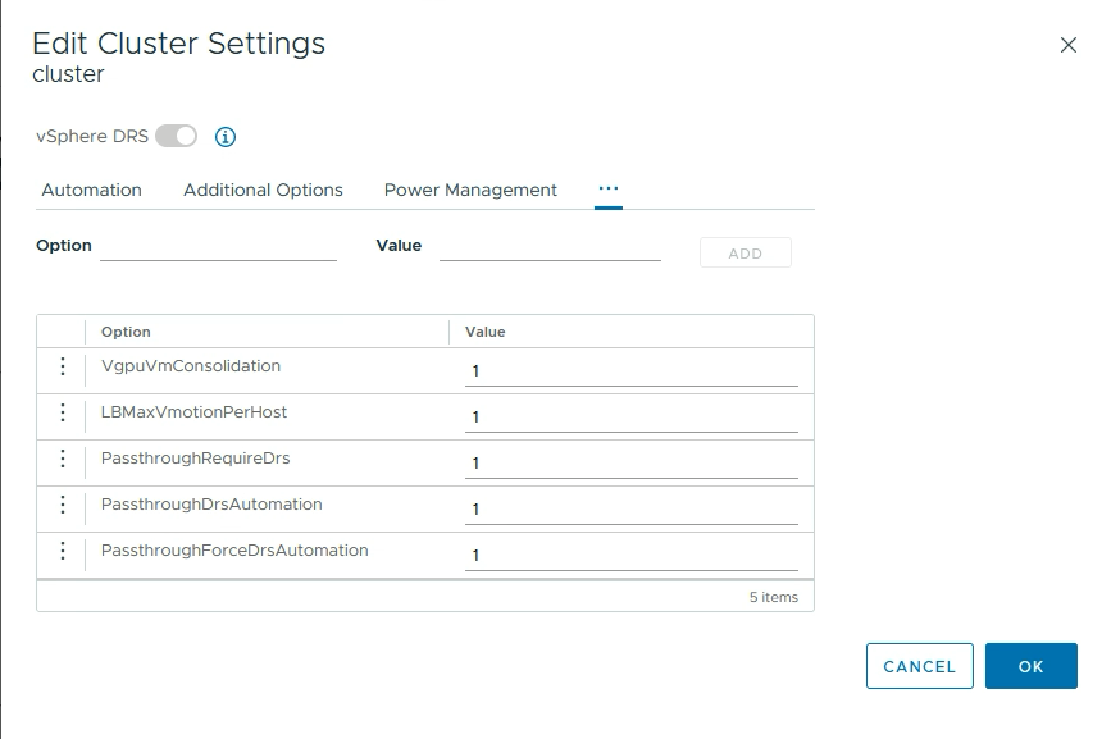1102x739 pixels.
Task: Switch to the Automation tab
Action: click(x=92, y=190)
